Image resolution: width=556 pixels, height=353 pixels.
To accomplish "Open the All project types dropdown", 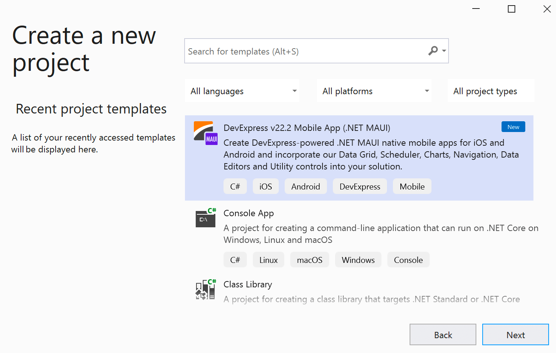I will click(x=491, y=90).
